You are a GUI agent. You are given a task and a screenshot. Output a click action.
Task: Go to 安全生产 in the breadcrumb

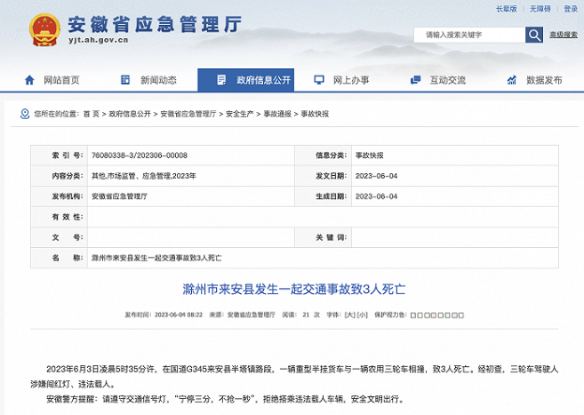[x=239, y=115]
